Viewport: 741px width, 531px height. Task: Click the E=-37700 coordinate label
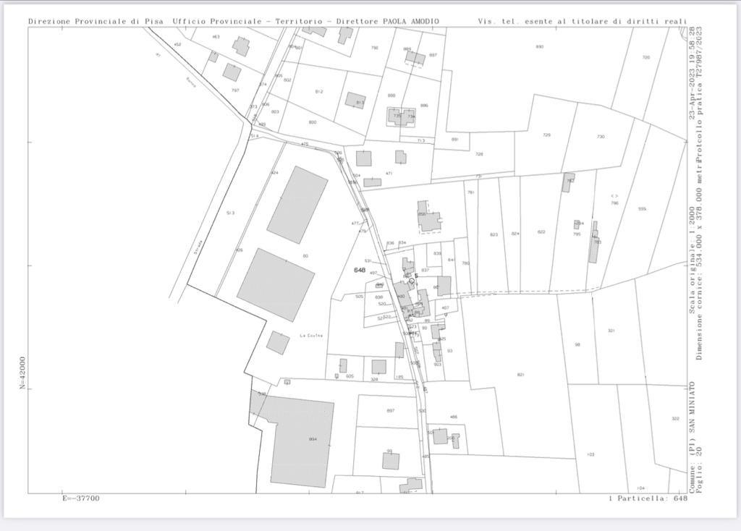(x=81, y=498)
